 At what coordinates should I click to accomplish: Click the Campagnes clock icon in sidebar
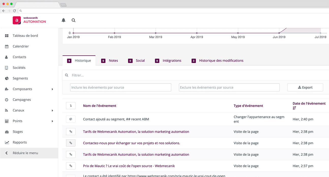[x=7, y=100]
